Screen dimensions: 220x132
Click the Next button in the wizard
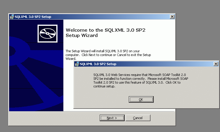112,118
